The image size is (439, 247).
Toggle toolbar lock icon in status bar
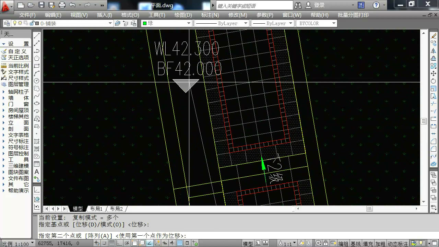pyautogui.click(x=325, y=244)
